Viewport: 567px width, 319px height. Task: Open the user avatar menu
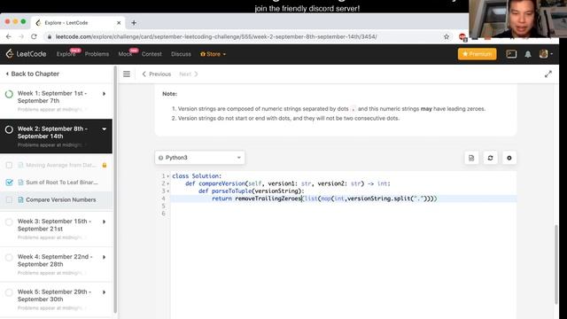546,54
